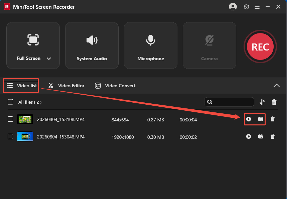Click the 00:00:02 duration value
This screenshot has width=287, height=199.
coord(188,137)
